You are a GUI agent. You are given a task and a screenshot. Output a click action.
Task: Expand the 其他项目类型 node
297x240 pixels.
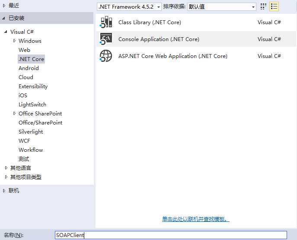click(6, 177)
